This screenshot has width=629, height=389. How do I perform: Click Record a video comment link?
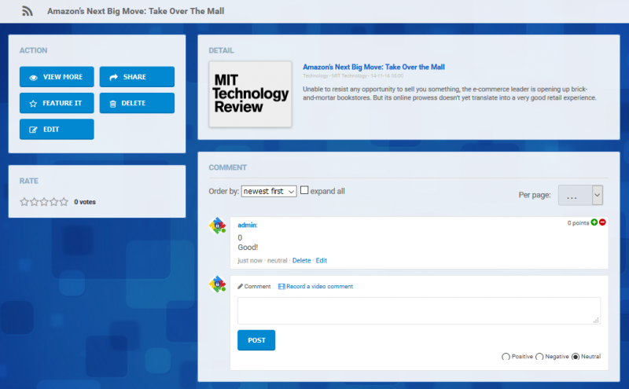[316, 286]
